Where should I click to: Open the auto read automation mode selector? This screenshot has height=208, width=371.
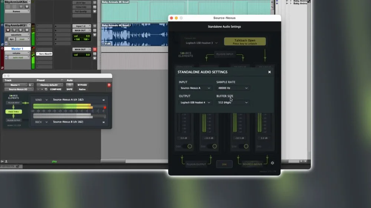tap(19, 58)
